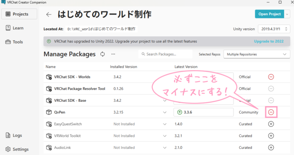Click the Upgrade to 2022 link

[269, 41]
